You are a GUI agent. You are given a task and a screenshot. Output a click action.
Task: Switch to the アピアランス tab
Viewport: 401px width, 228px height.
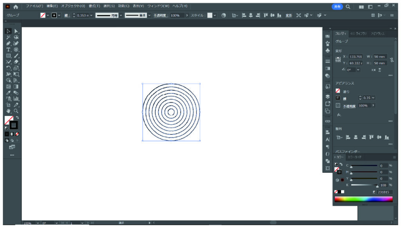[378, 34]
